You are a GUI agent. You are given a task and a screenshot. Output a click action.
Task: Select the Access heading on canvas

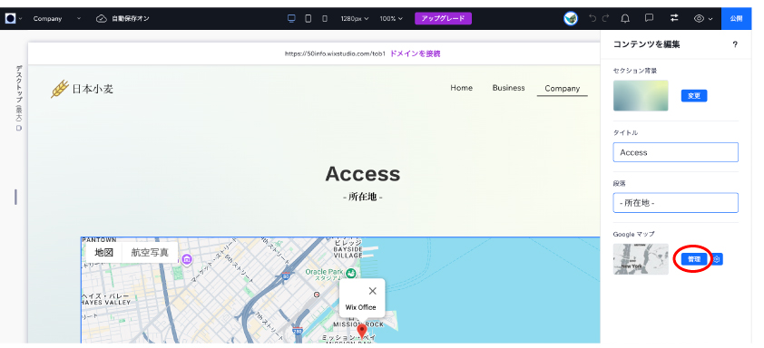pyautogui.click(x=363, y=174)
